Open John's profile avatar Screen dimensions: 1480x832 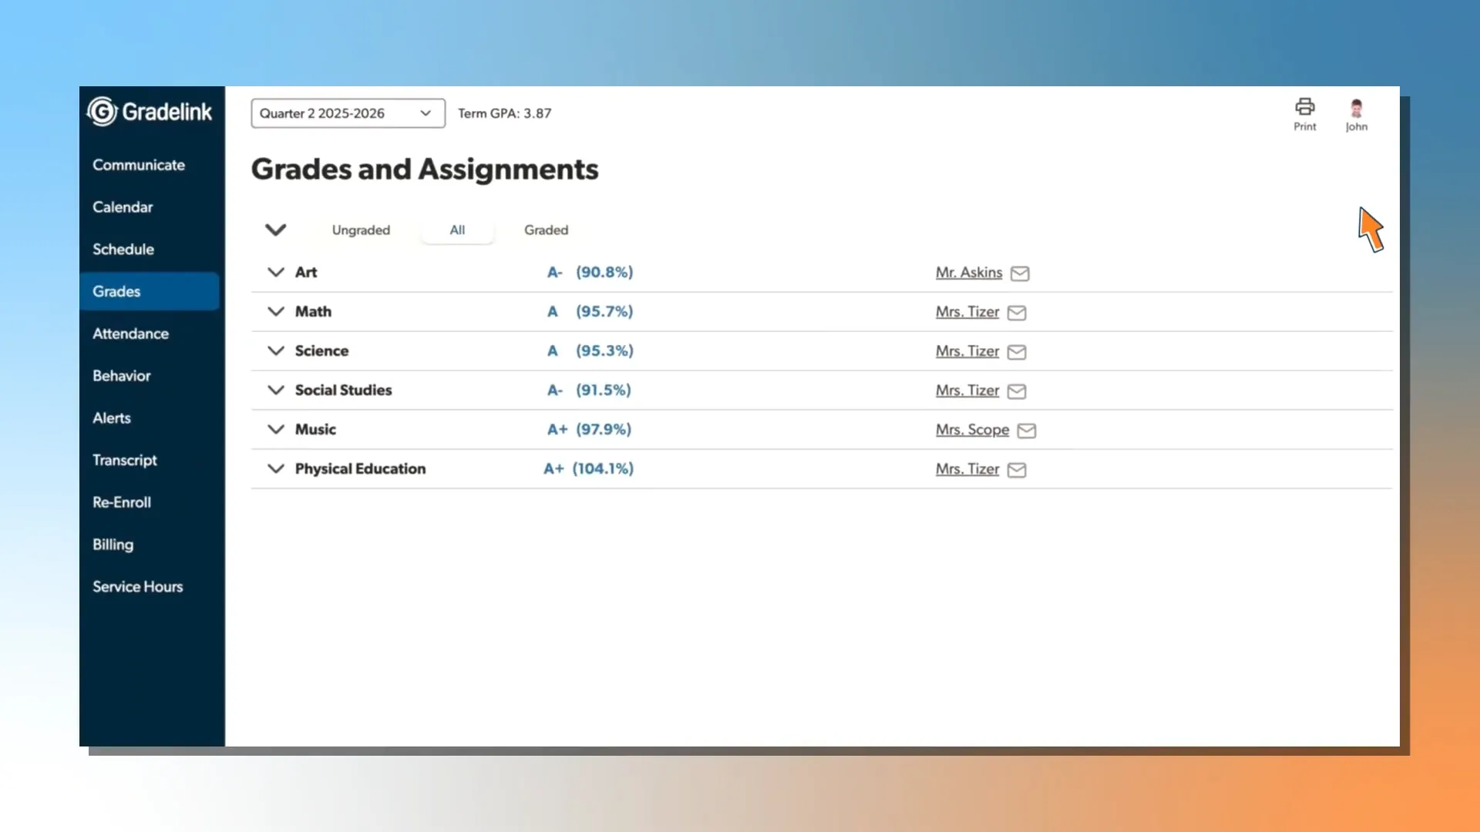[x=1356, y=108]
